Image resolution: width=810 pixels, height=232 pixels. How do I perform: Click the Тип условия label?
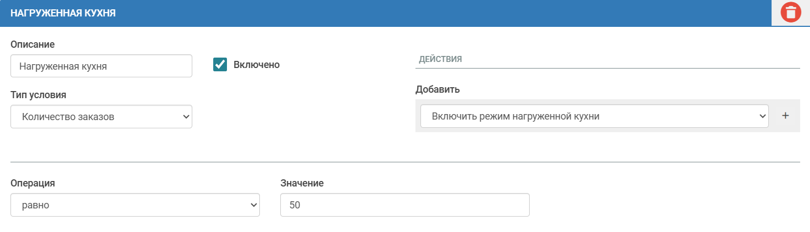coord(38,95)
